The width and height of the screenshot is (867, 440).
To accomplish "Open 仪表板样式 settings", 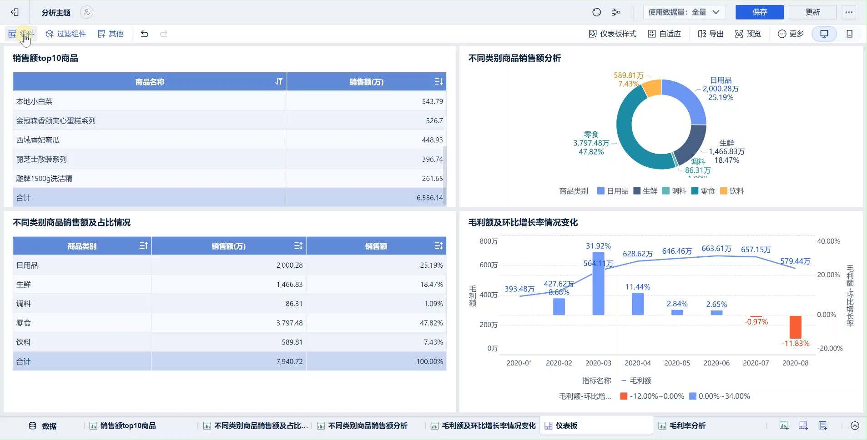I will tap(612, 34).
